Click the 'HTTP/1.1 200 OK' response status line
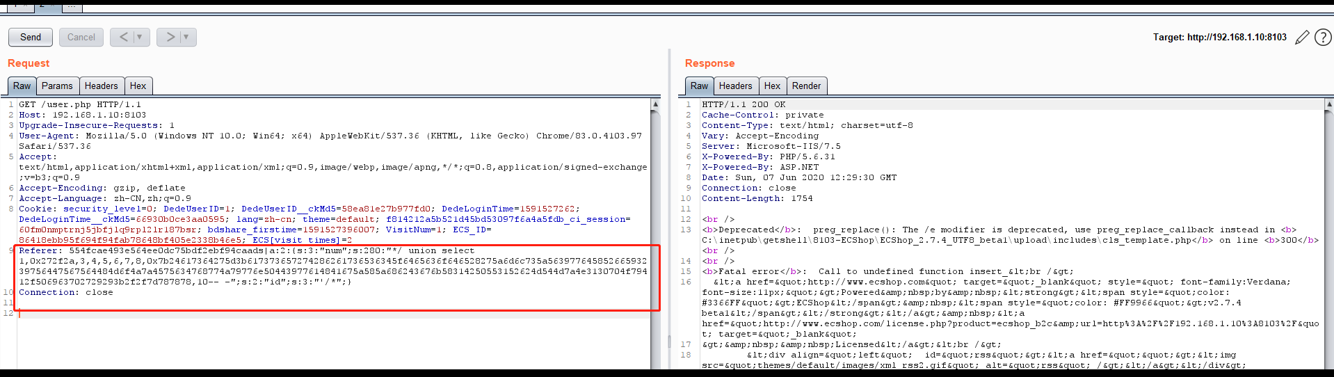The height and width of the screenshot is (377, 1334). (x=744, y=104)
